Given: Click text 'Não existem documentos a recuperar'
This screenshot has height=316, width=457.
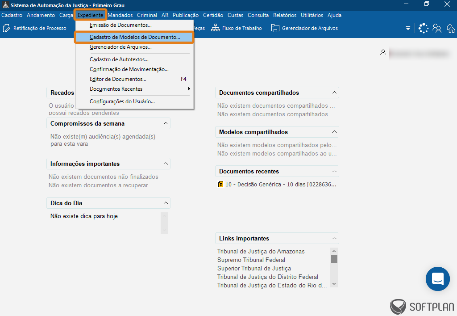Looking at the screenshot, I should pyautogui.click(x=98, y=185).
